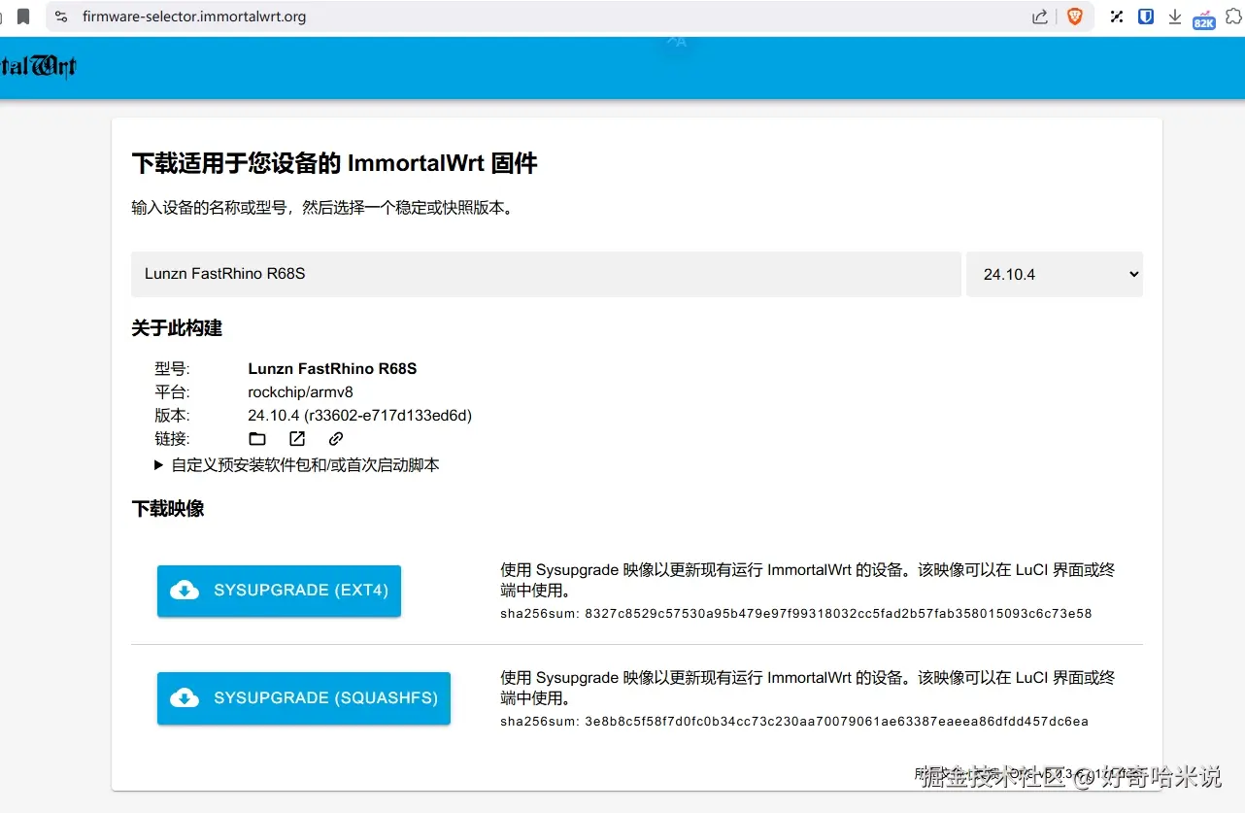The image size is (1245, 813).
Task: Click the 下载映像 section heading
Action: 168,509
